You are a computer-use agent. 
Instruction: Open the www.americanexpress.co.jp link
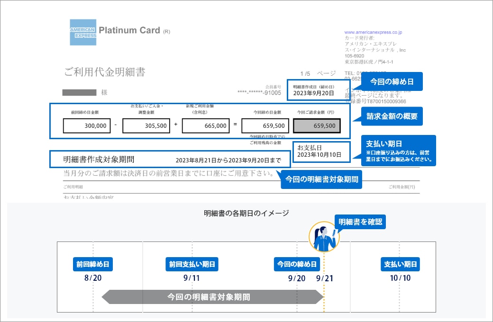(x=373, y=33)
